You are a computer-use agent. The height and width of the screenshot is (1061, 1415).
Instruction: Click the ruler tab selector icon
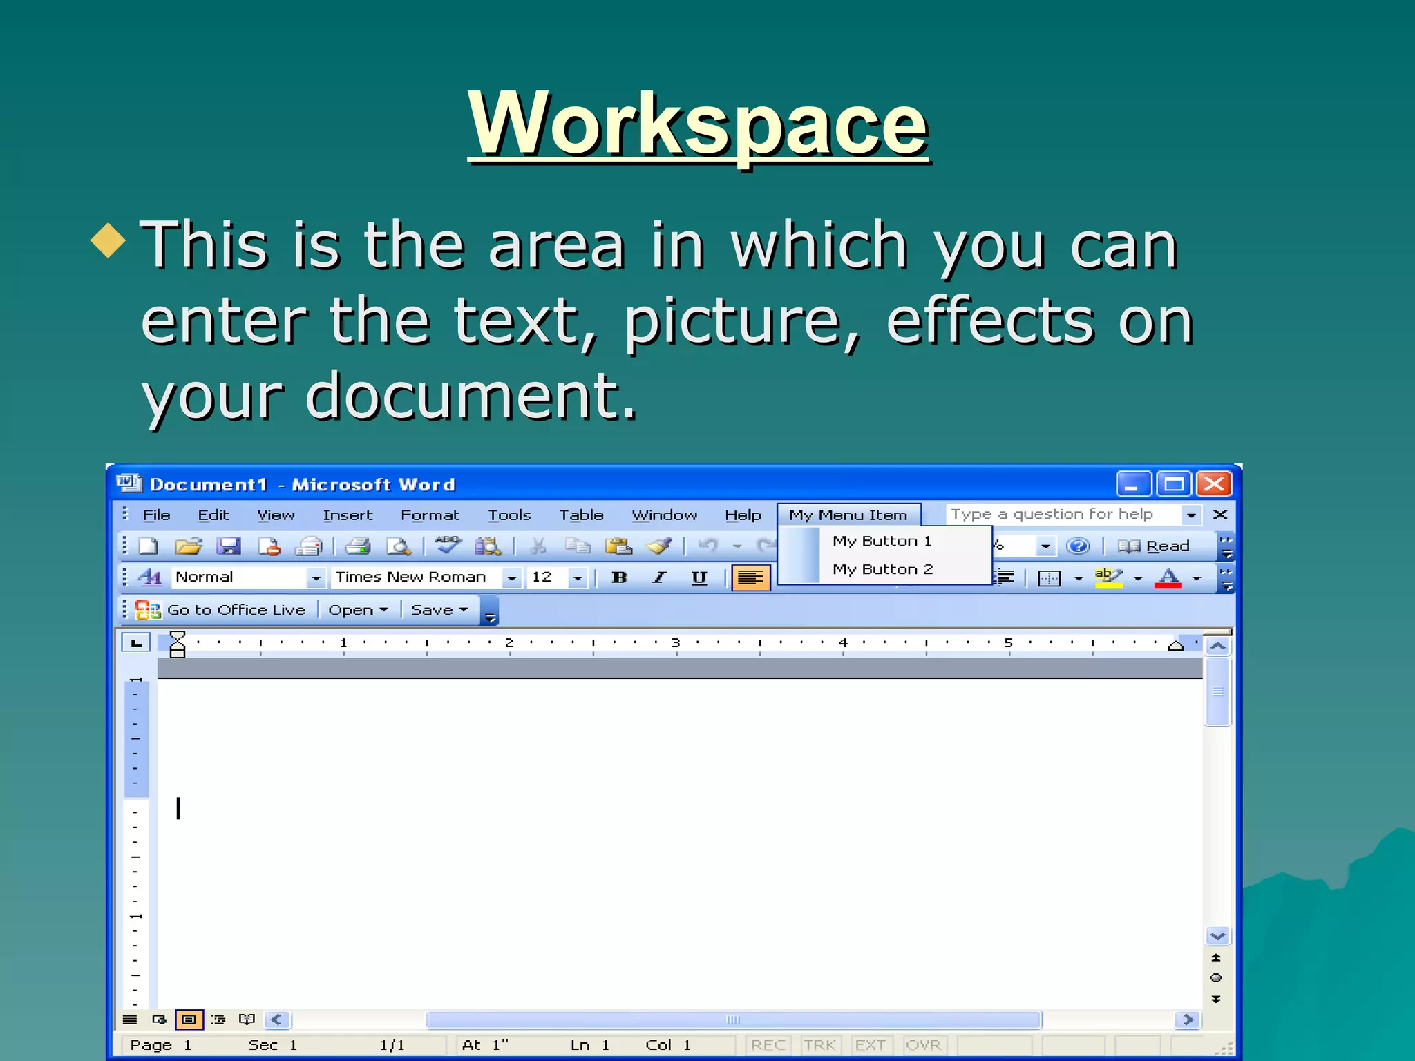coord(136,643)
